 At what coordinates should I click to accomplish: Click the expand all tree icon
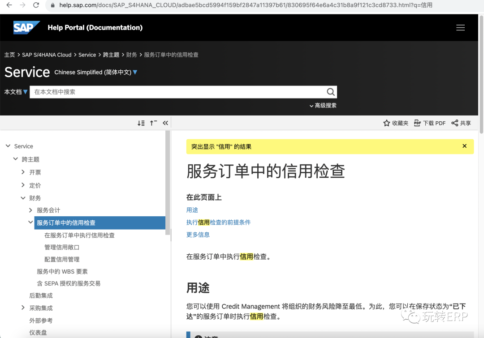141,123
